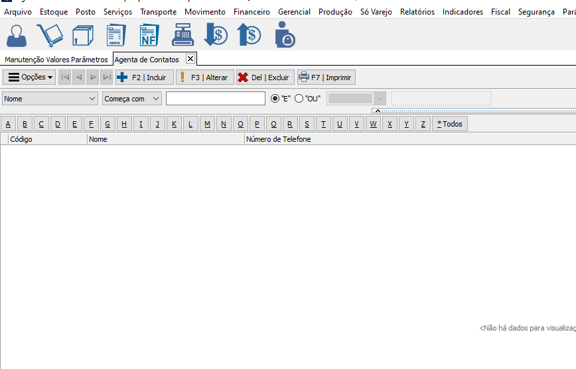
Task: Click the user/customer person icon
Action: (17, 34)
